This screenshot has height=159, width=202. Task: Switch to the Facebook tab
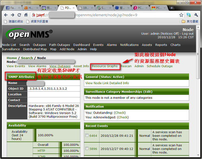12,8
